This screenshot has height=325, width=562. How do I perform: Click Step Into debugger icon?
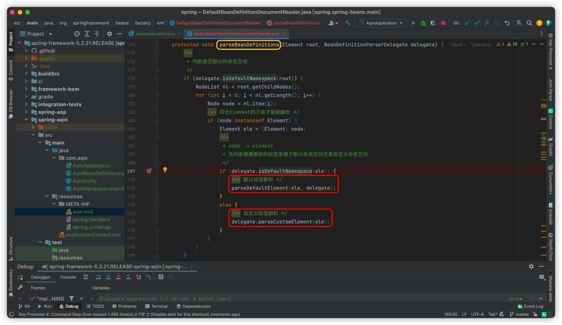[108, 277]
